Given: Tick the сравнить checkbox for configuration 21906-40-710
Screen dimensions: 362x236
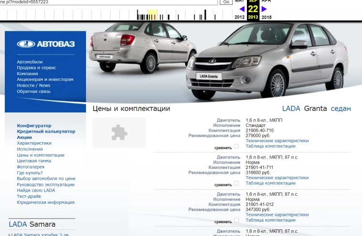Looking at the screenshot, I should 236,146.
